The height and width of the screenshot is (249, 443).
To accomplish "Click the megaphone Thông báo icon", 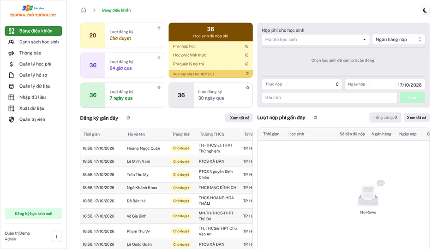I will (x=11, y=53).
